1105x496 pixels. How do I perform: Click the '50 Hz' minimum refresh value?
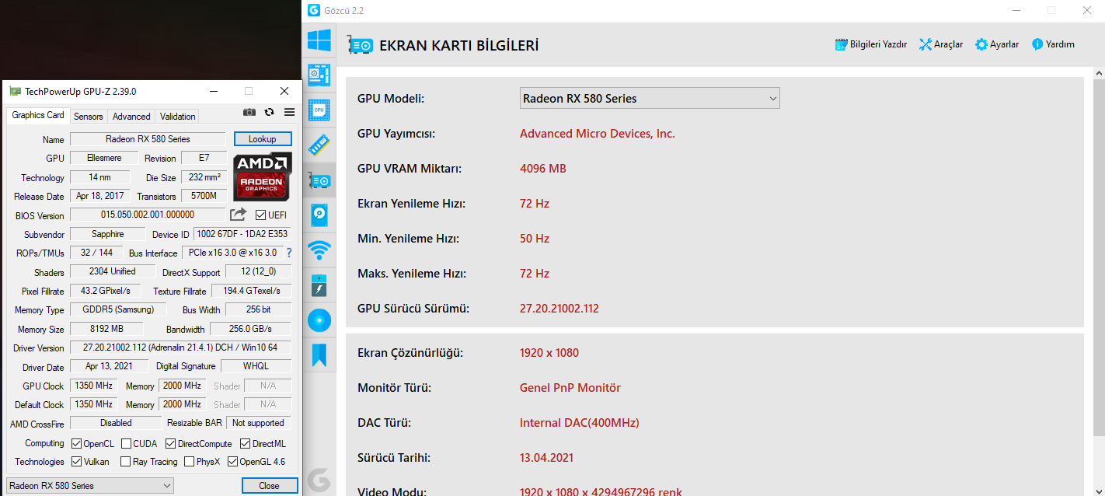(x=535, y=239)
